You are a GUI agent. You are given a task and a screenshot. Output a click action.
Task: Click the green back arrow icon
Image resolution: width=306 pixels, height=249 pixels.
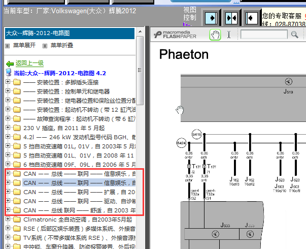tap(10, 64)
